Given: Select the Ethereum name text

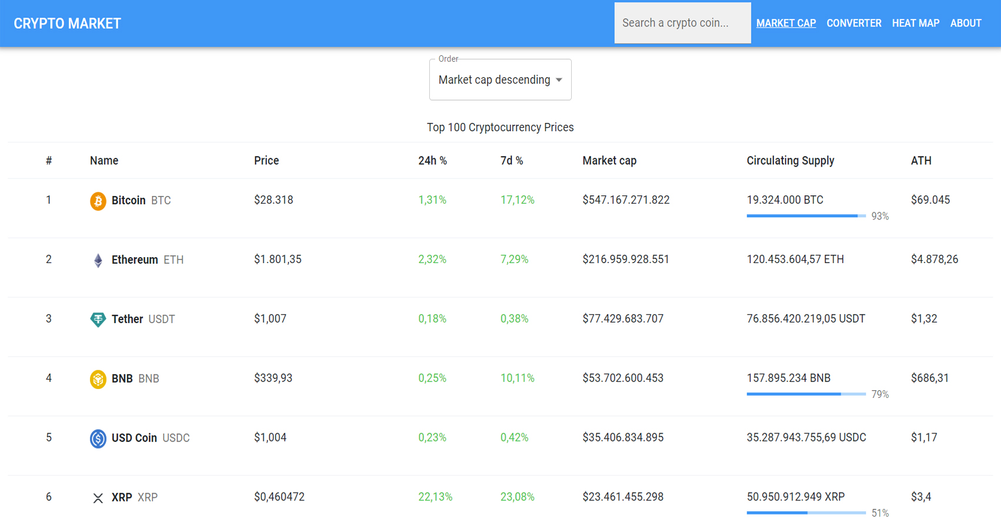Looking at the screenshot, I should tap(135, 260).
